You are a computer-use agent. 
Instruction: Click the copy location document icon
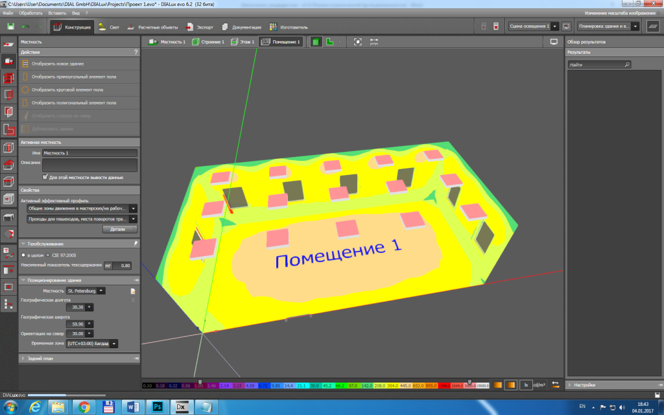pos(133,291)
